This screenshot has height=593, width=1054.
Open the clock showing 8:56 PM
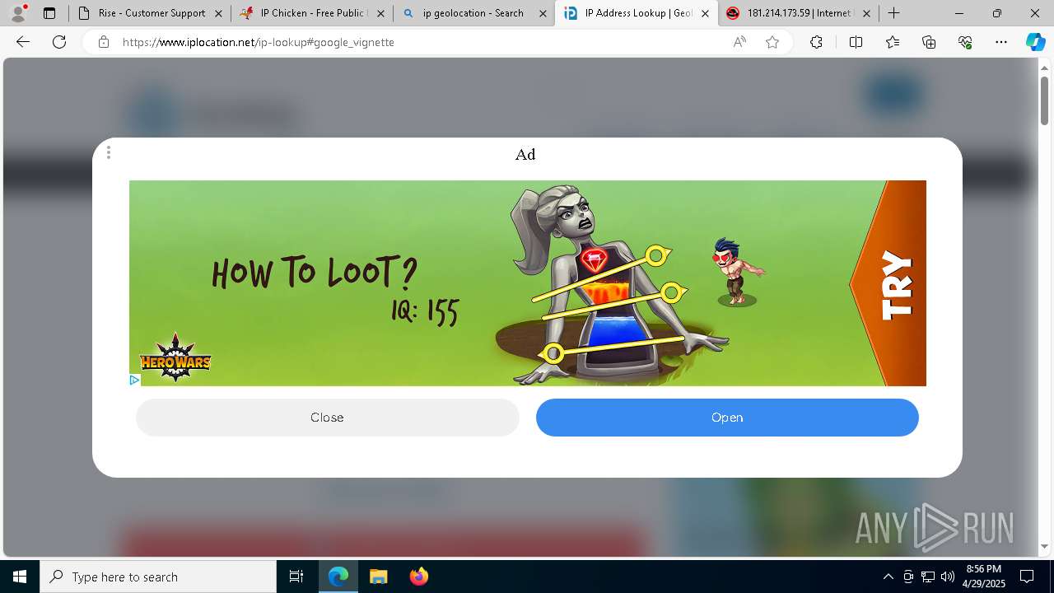[983, 577]
